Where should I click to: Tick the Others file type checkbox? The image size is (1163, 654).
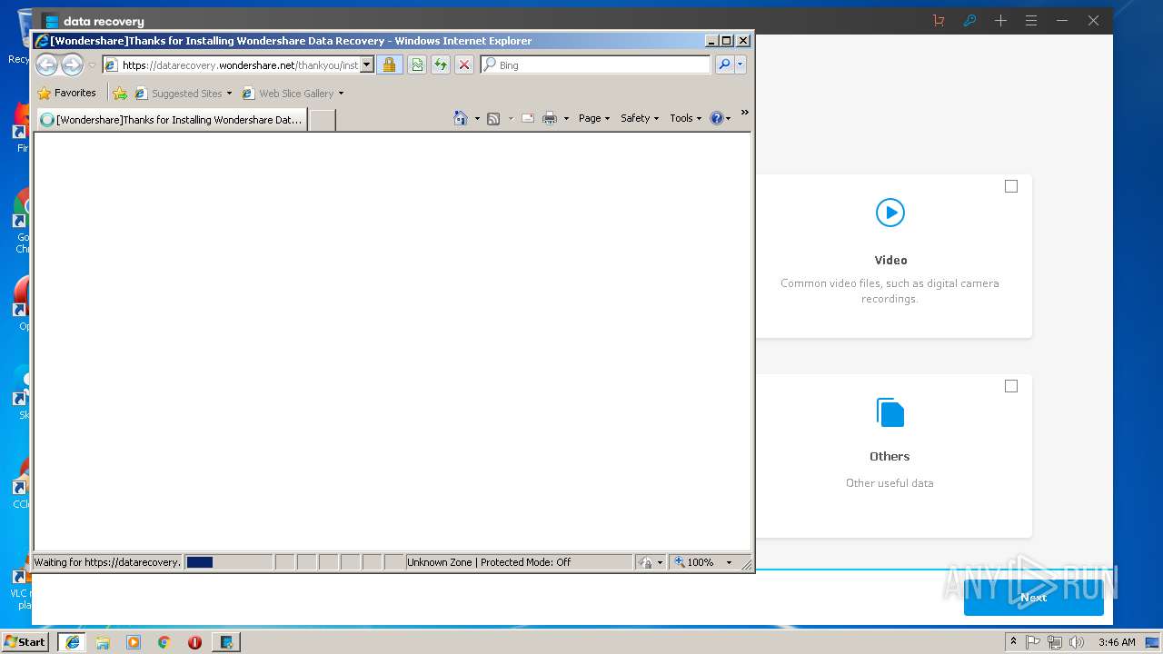click(x=1011, y=386)
